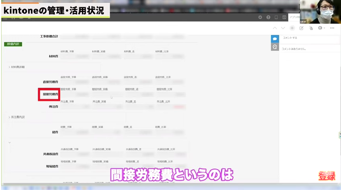Screen dimensions: 341x190
Task: Click the 経費 row label
Action: pos(55,132)
